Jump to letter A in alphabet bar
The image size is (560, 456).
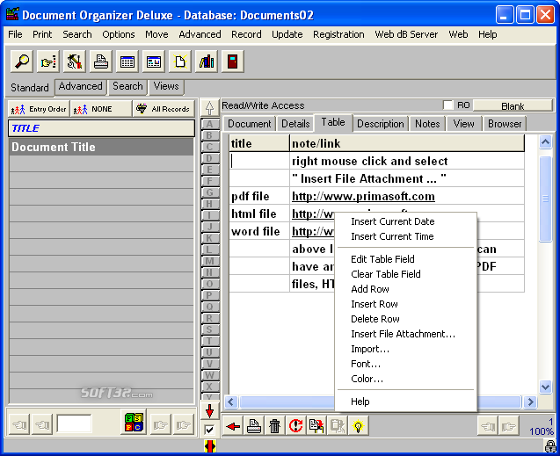click(x=209, y=124)
